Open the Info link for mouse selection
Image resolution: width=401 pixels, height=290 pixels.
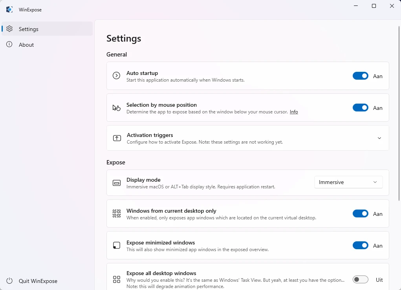coord(294,112)
